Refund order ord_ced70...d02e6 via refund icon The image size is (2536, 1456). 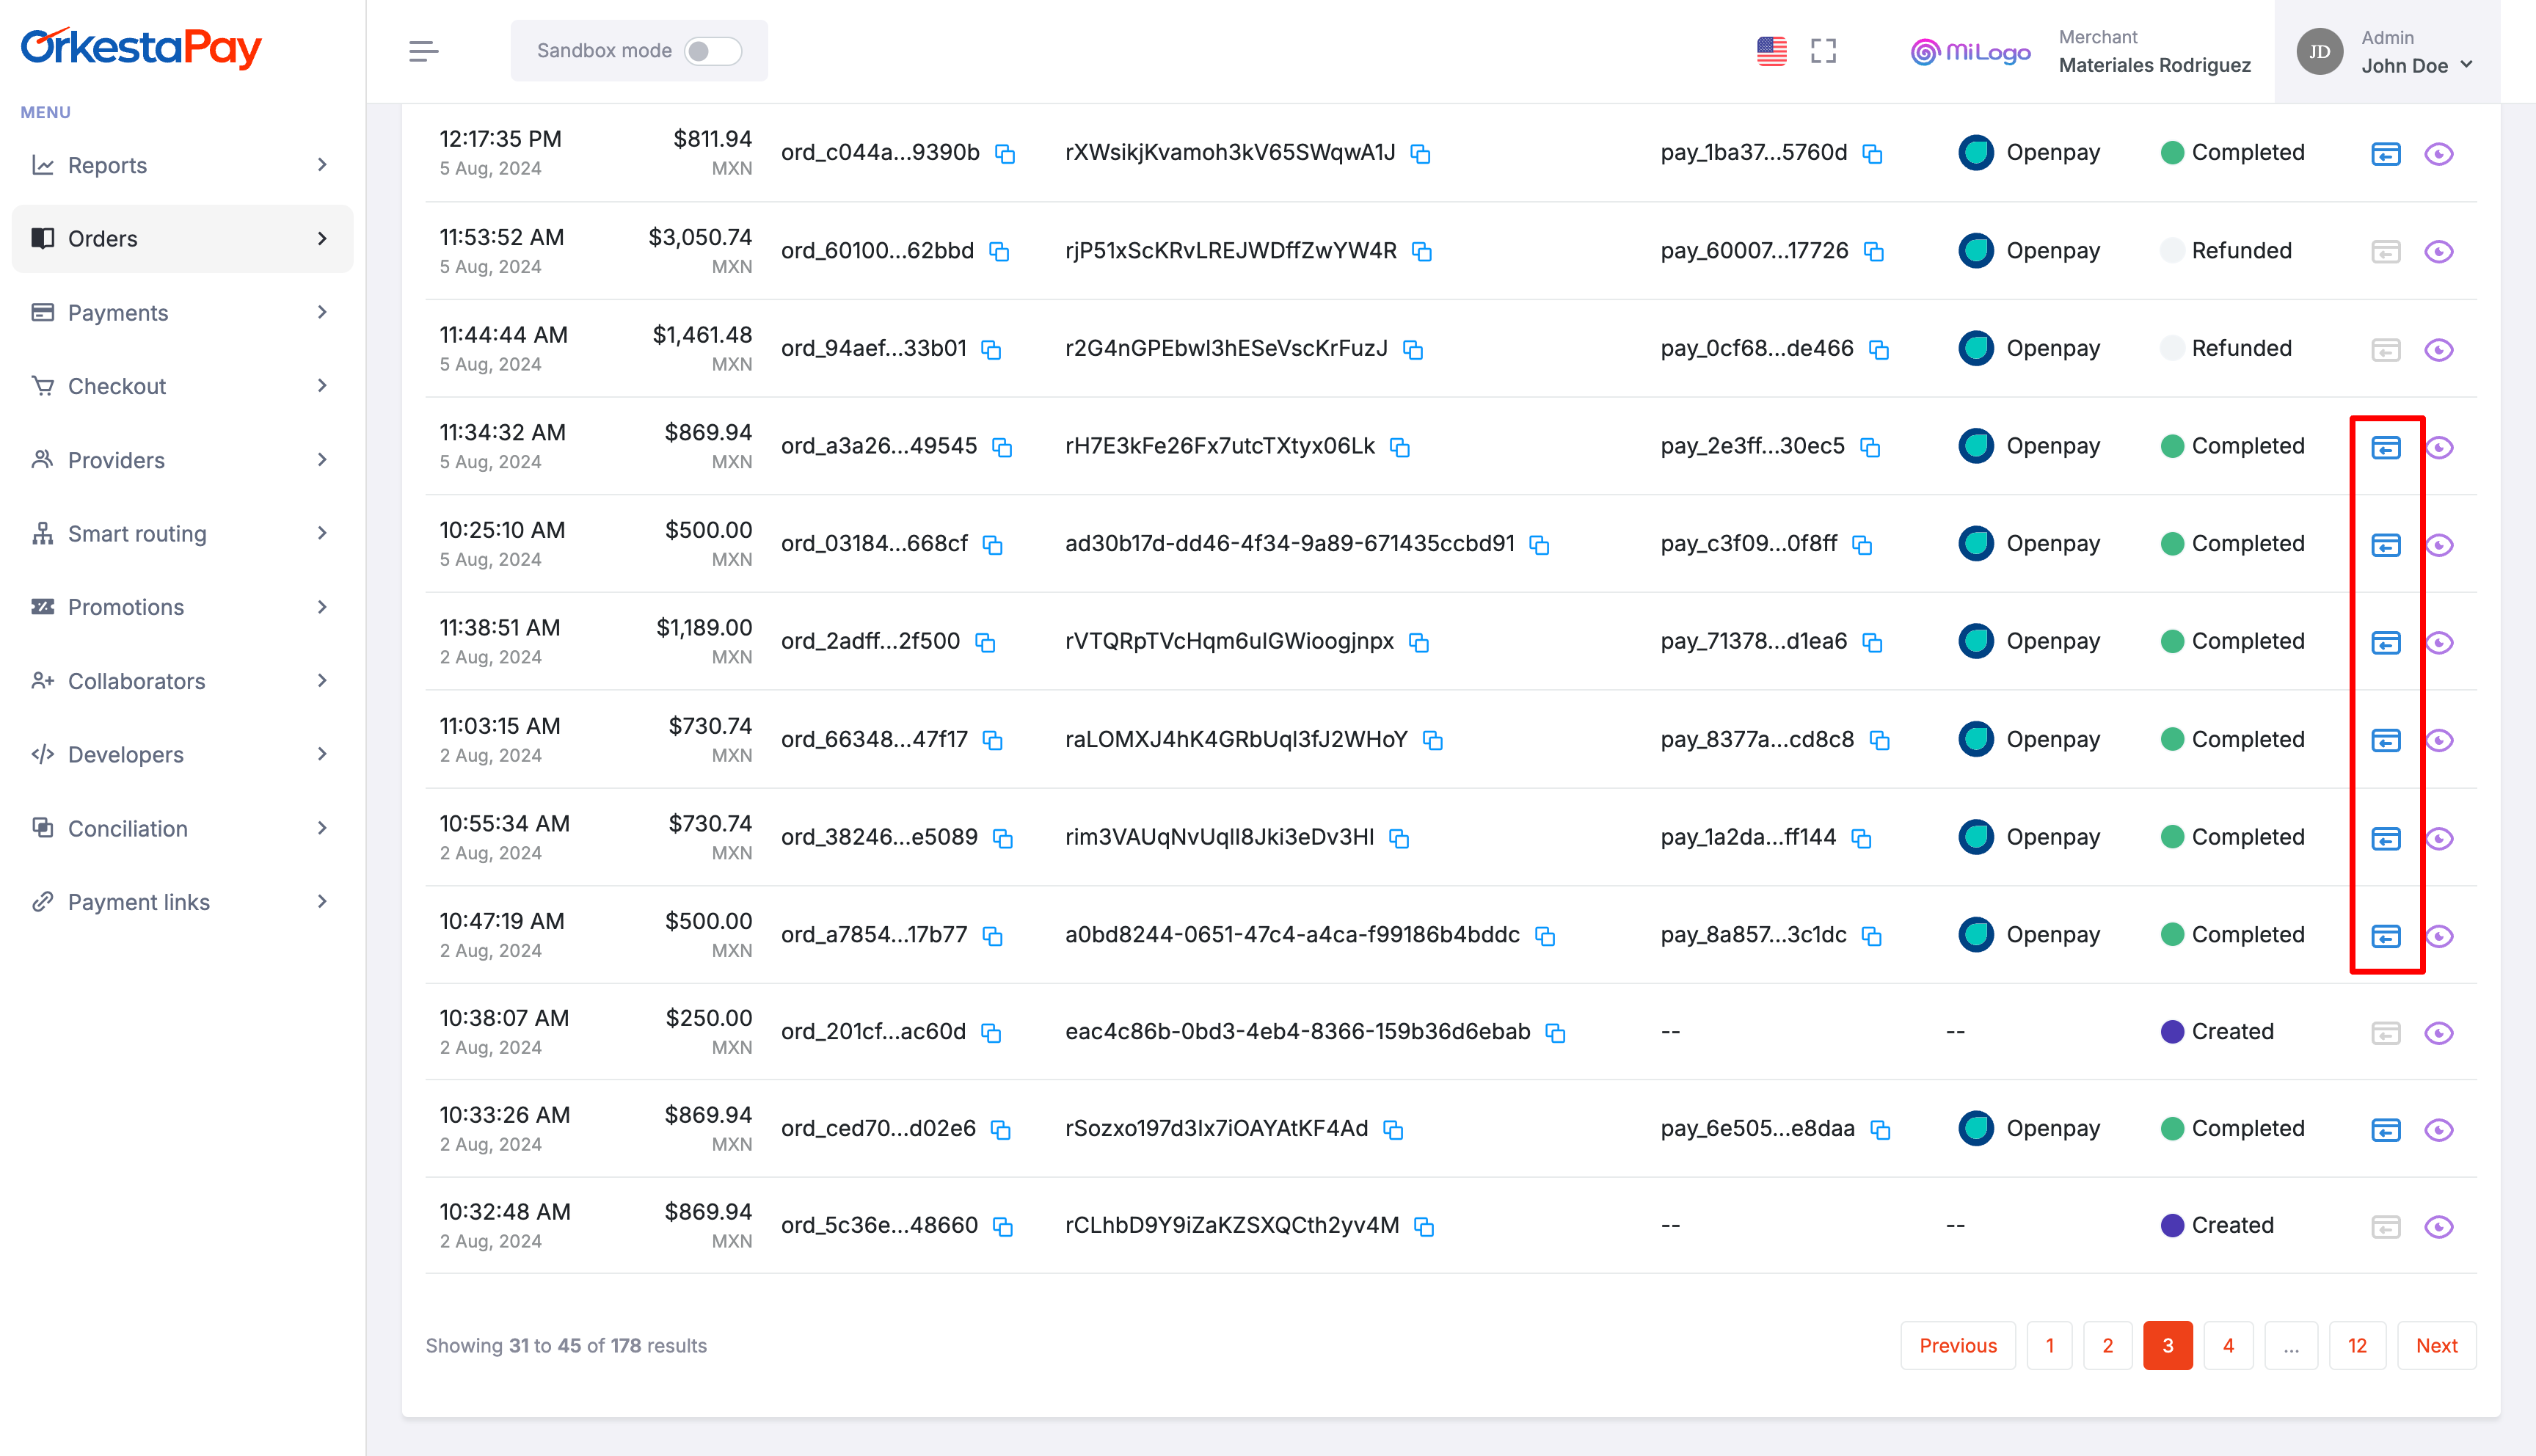[x=2385, y=1130]
